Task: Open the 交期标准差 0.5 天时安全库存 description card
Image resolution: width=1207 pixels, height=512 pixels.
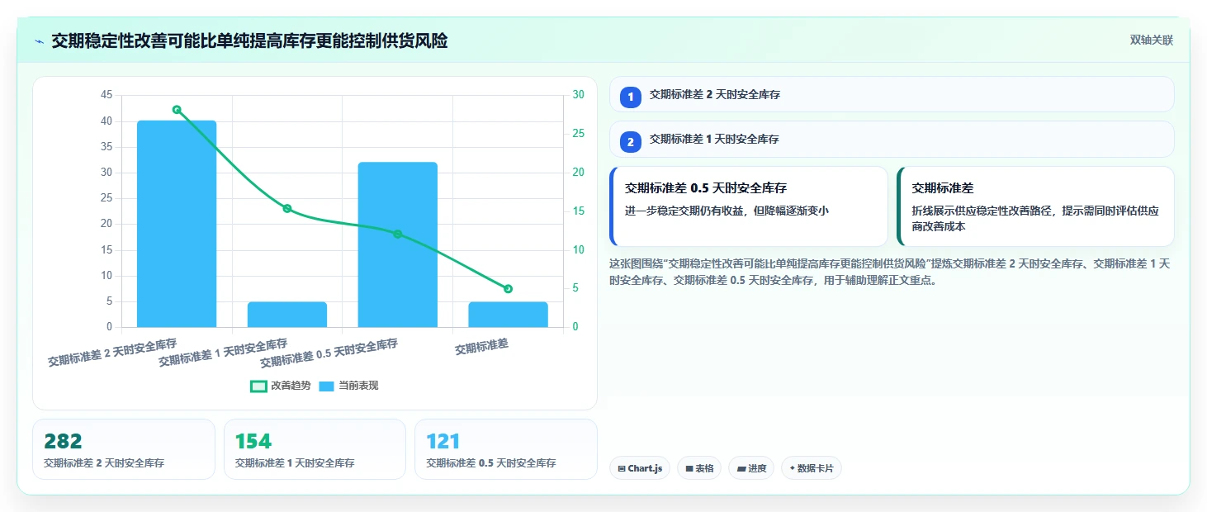Action: [749, 206]
